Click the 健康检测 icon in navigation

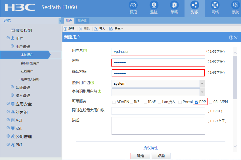pos(13,30)
